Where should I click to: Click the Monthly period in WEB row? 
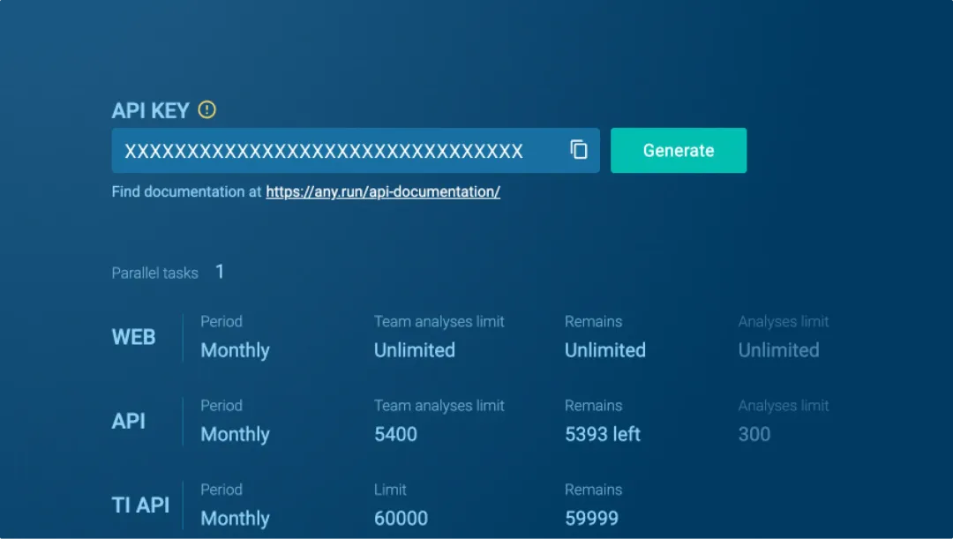point(235,350)
